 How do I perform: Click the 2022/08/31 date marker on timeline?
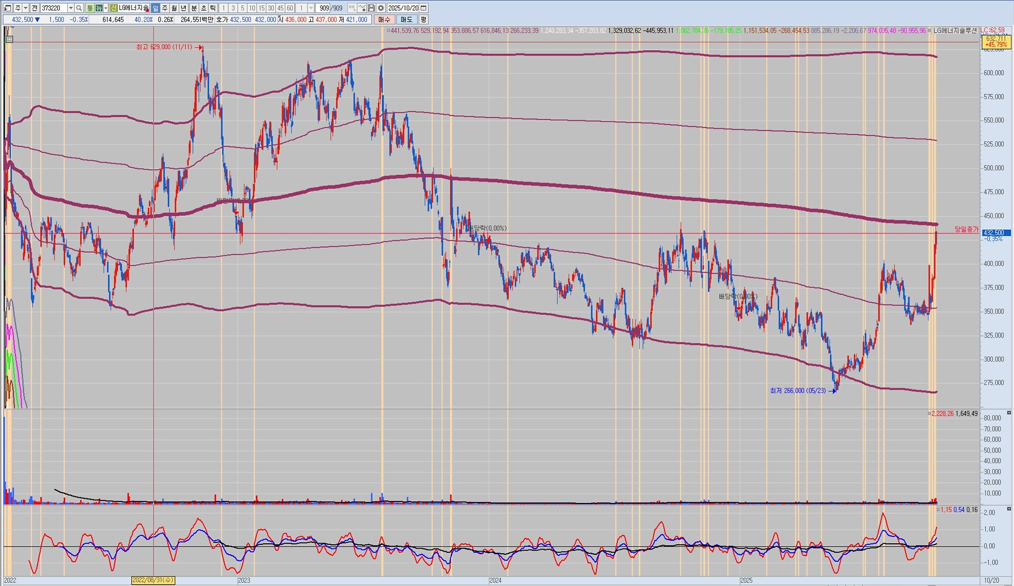coord(153,580)
